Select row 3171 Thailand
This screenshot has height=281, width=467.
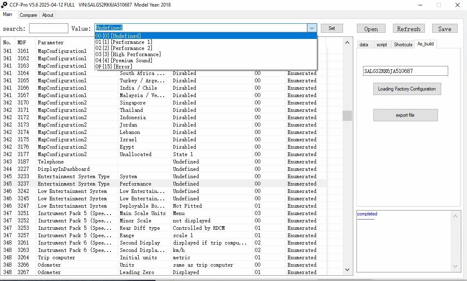coord(163,110)
